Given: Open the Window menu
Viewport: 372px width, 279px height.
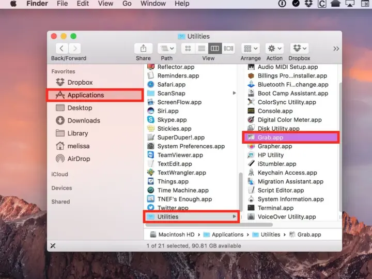Looking at the screenshot, I should click(x=153, y=4).
